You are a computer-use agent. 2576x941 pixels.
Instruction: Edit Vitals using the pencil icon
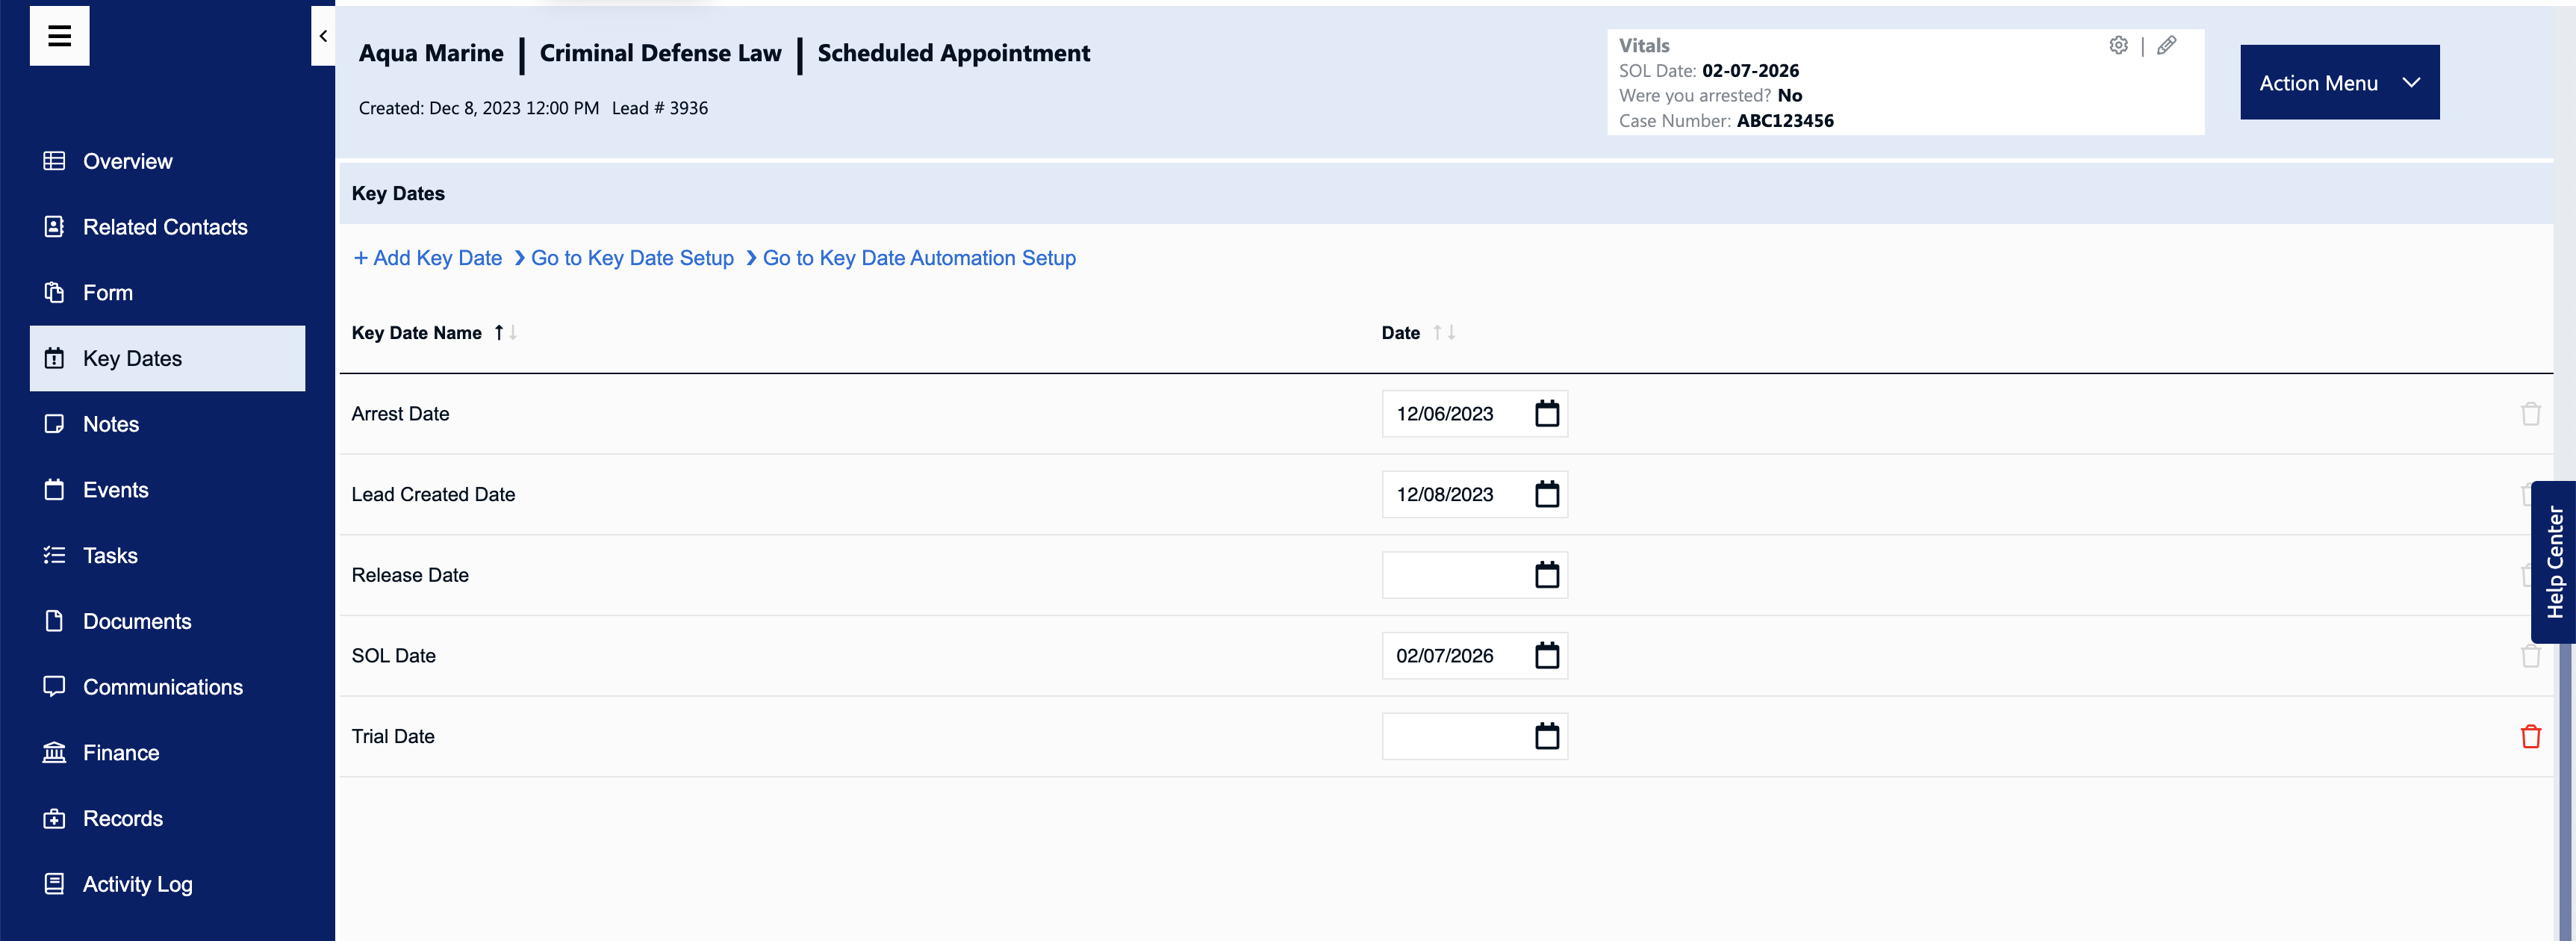pyautogui.click(x=2166, y=45)
